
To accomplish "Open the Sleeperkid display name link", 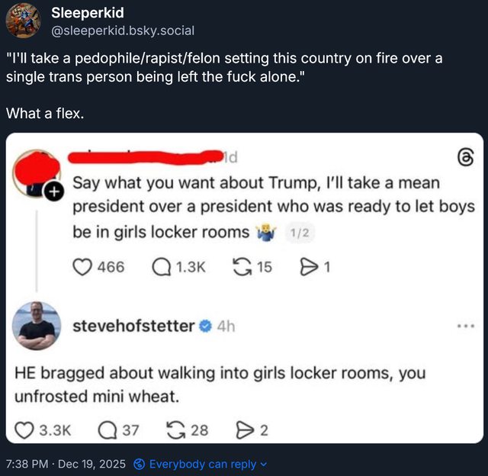I will pyautogui.click(x=88, y=13).
